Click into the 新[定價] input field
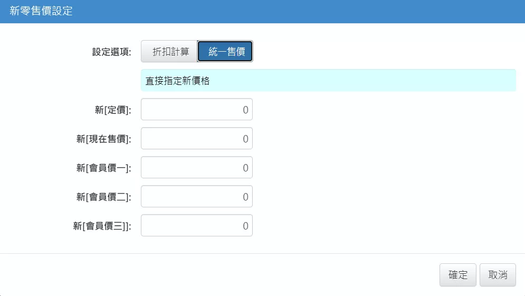525x296 pixels. click(x=196, y=110)
